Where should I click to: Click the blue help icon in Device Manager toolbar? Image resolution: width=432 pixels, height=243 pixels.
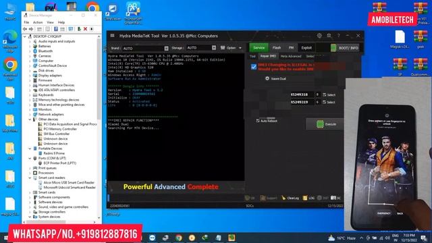tap(56, 29)
